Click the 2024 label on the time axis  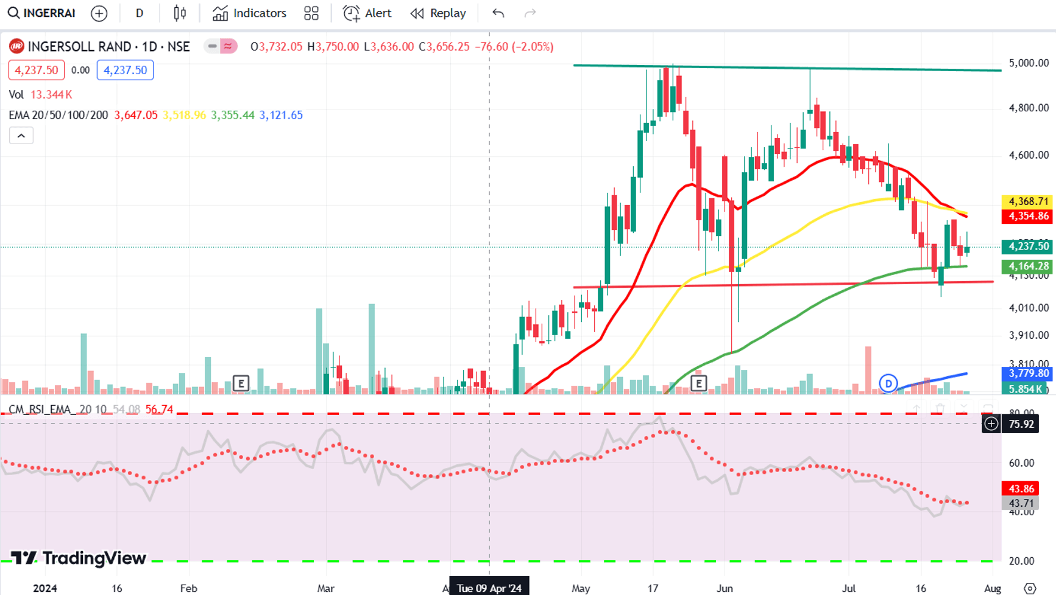(x=45, y=588)
